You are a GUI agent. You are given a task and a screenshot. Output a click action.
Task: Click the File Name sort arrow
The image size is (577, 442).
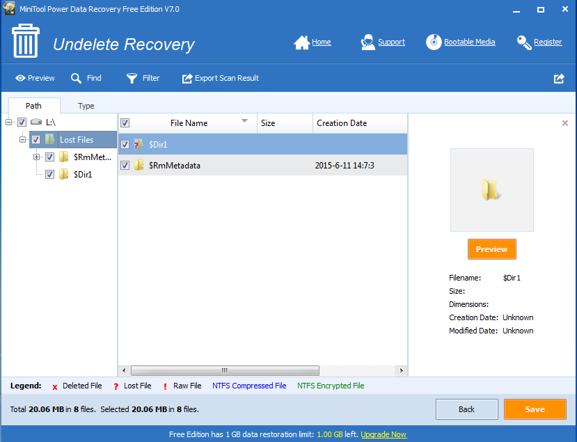[245, 120]
